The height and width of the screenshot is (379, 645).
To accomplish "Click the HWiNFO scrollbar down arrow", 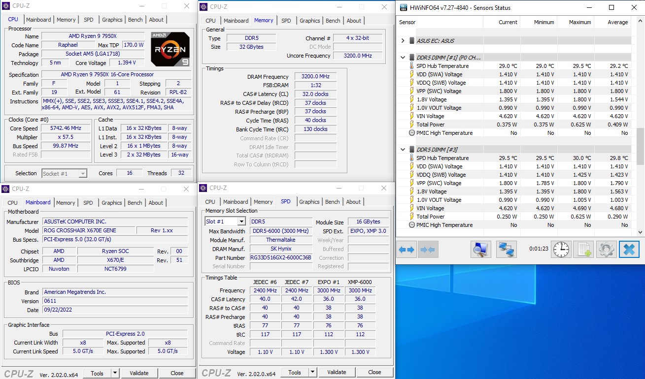I will pos(640,232).
